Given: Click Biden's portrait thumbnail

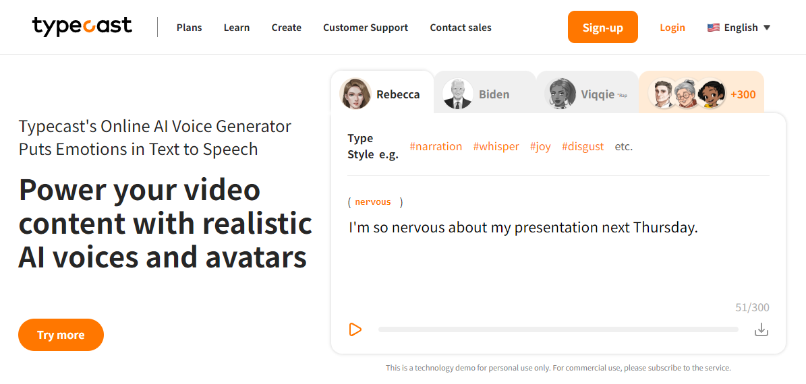Looking at the screenshot, I should pyautogui.click(x=457, y=94).
